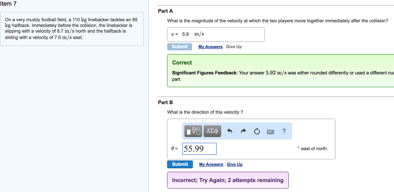Click the '° east of north.' unit label

coord(312,149)
